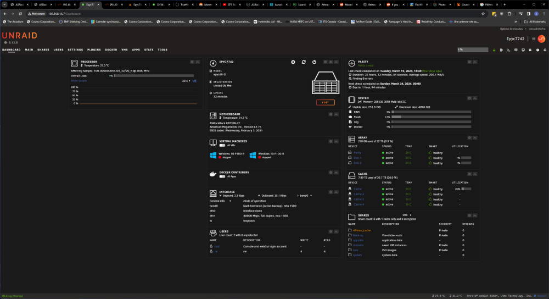The height and width of the screenshot is (299, 549).
Task: Open the Docker menu tab
Action: coord(111,50)
